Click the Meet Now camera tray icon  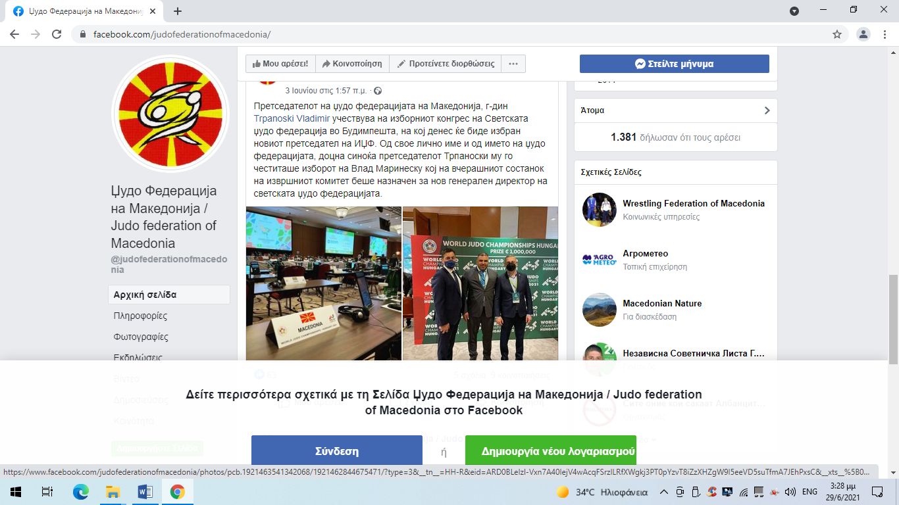coord(680,492)
